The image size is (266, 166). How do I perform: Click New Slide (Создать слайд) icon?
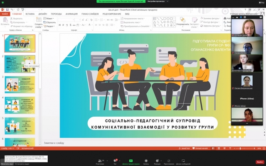(x=39, y=20)
